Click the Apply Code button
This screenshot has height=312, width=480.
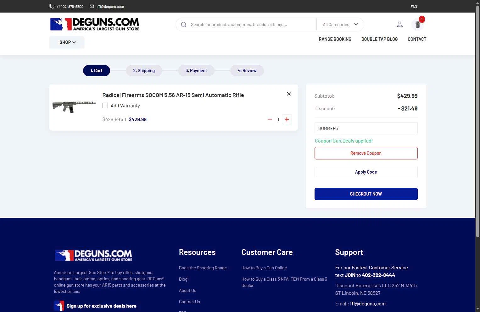(366, 172)
